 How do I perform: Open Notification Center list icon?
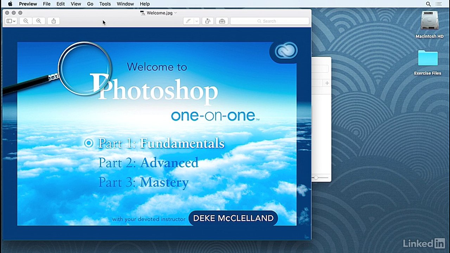point(439,4)
